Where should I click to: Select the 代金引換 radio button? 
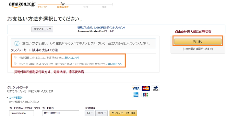tap(15, 57)
